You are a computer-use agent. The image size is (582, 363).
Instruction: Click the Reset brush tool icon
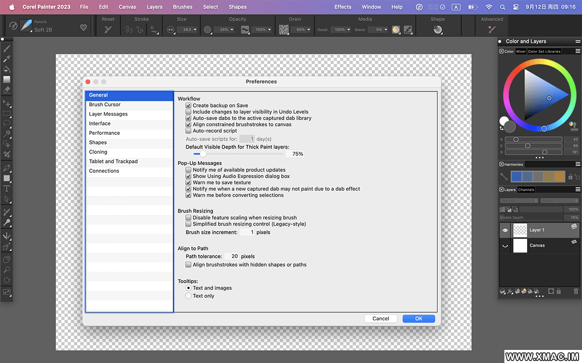[x=108, y=30]
